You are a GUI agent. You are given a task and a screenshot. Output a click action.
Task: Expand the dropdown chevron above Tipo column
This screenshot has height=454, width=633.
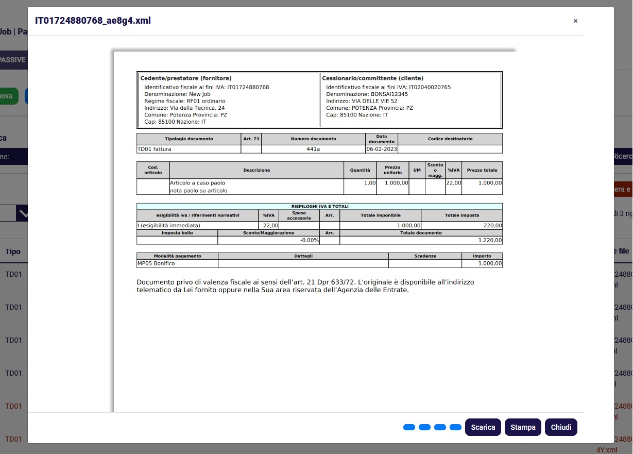click(22, 212)
